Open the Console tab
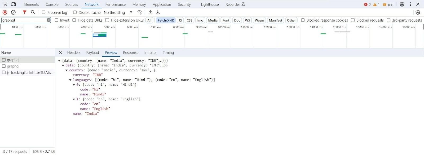Screen dimensions: 424x155 52,4
